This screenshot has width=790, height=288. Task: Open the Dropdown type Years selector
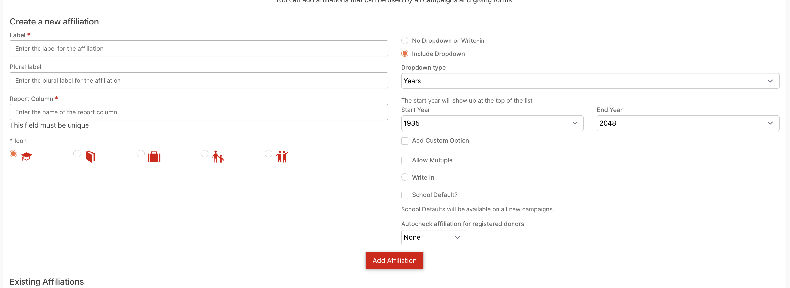(590, 81)
